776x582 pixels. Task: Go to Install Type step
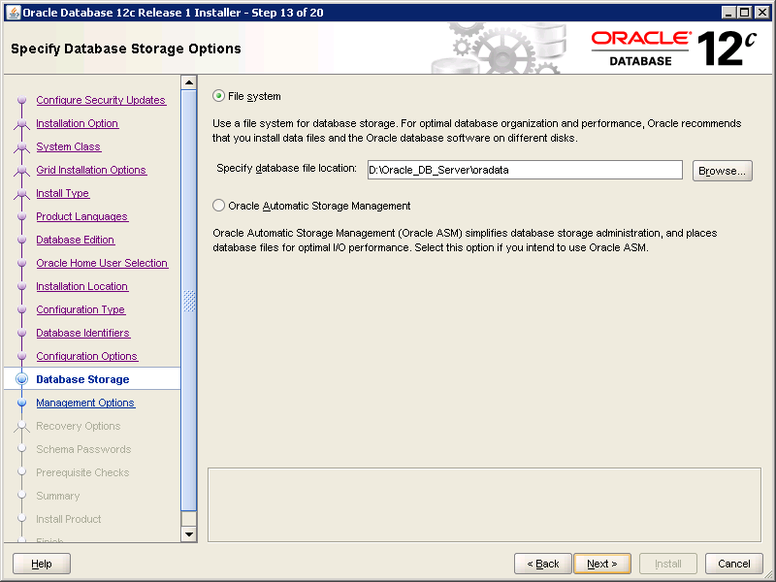(x=63, y=193)
